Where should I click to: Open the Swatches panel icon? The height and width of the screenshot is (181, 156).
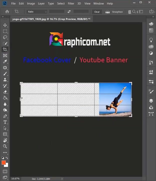coord(151,30)
